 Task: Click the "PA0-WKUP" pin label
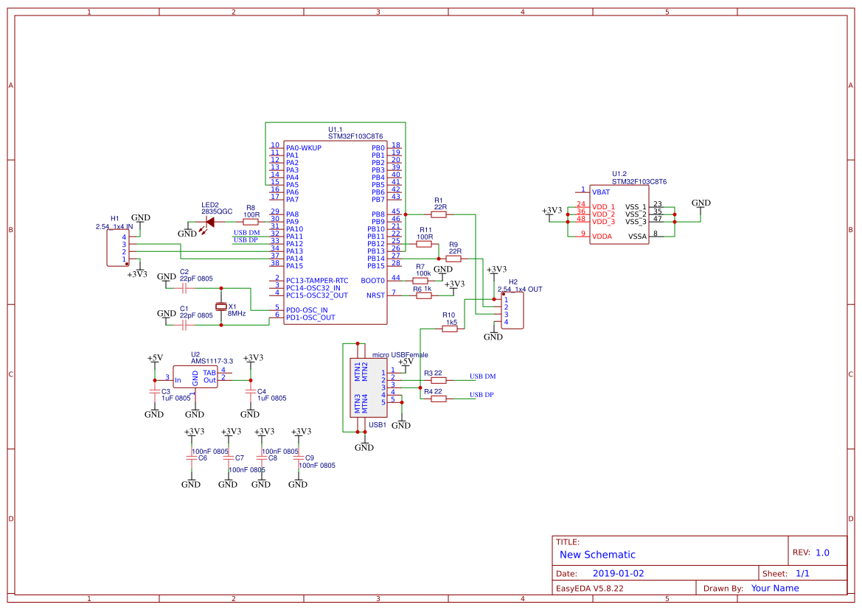[304, 148]
